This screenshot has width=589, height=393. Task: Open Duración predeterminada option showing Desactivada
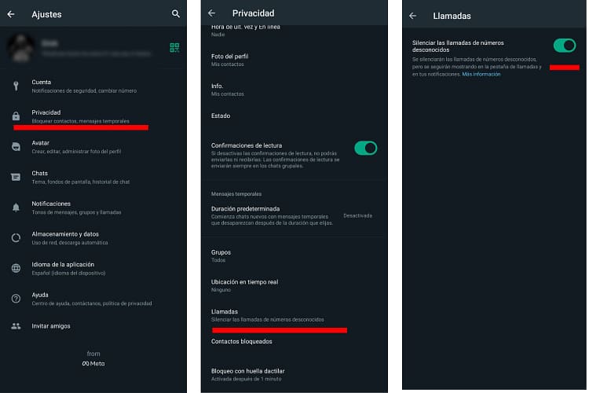(294, 215)
